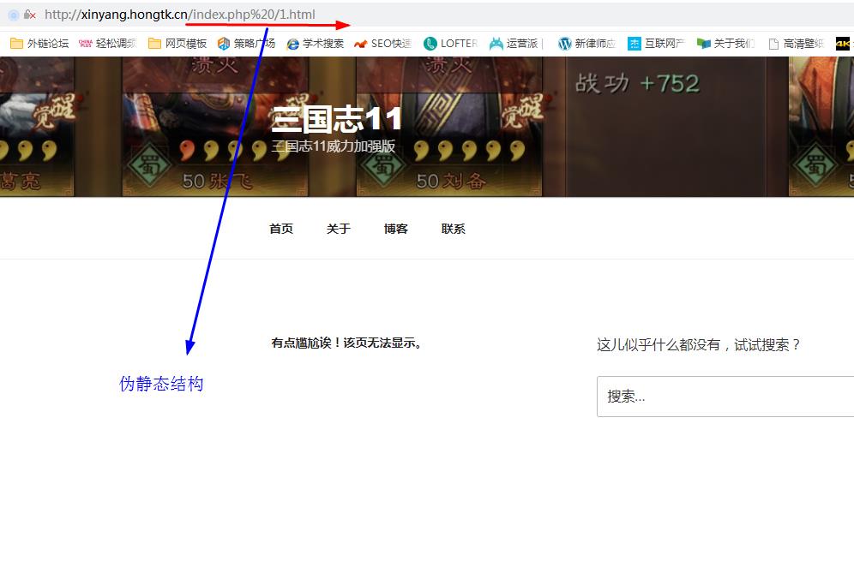Open the 高清壁纸 bookmark
The width and height of the screenshot is (854, 573).
click(796, 44)
